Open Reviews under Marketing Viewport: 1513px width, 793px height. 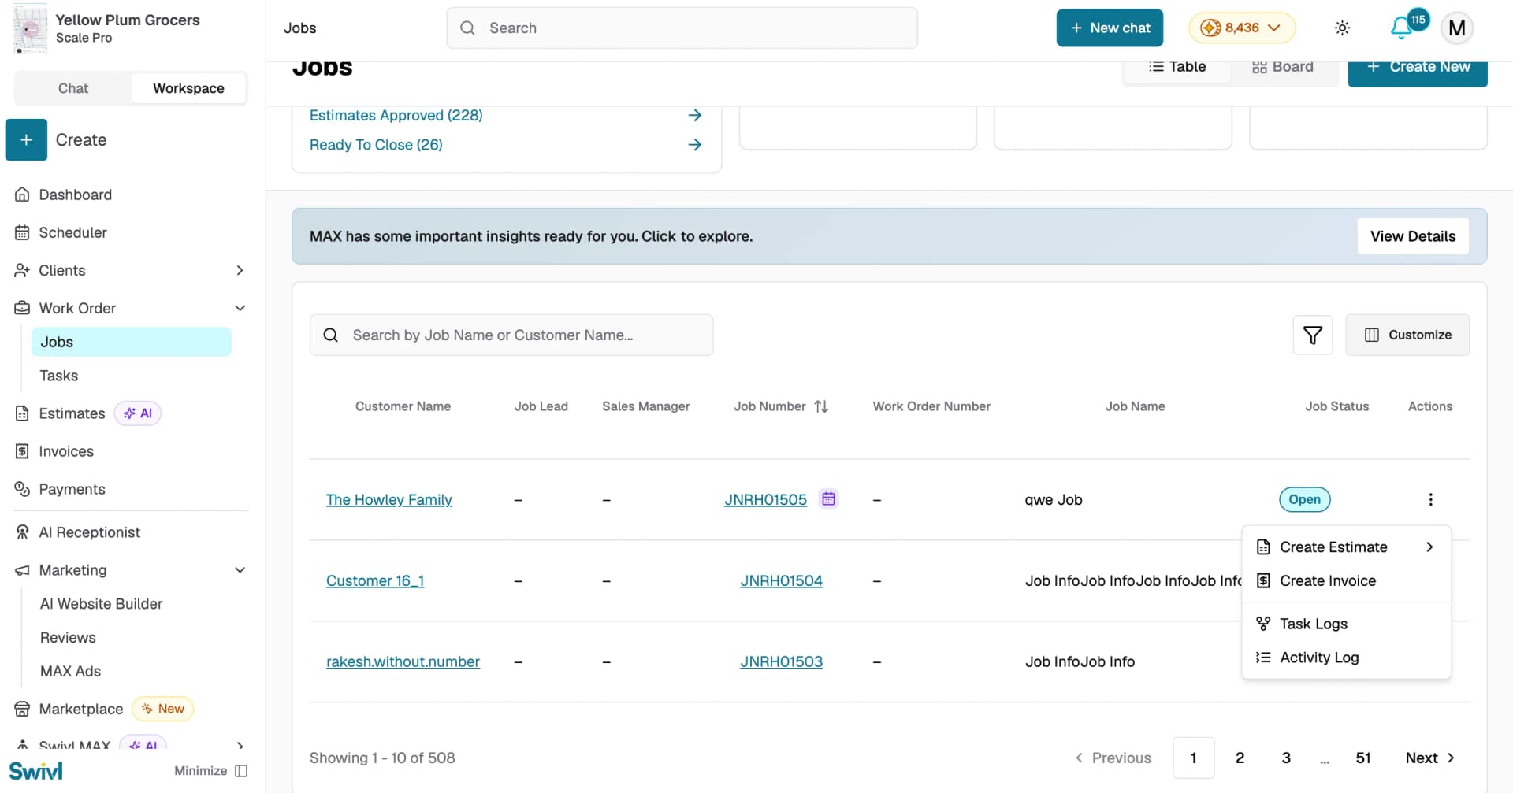(x=68, y=638)
